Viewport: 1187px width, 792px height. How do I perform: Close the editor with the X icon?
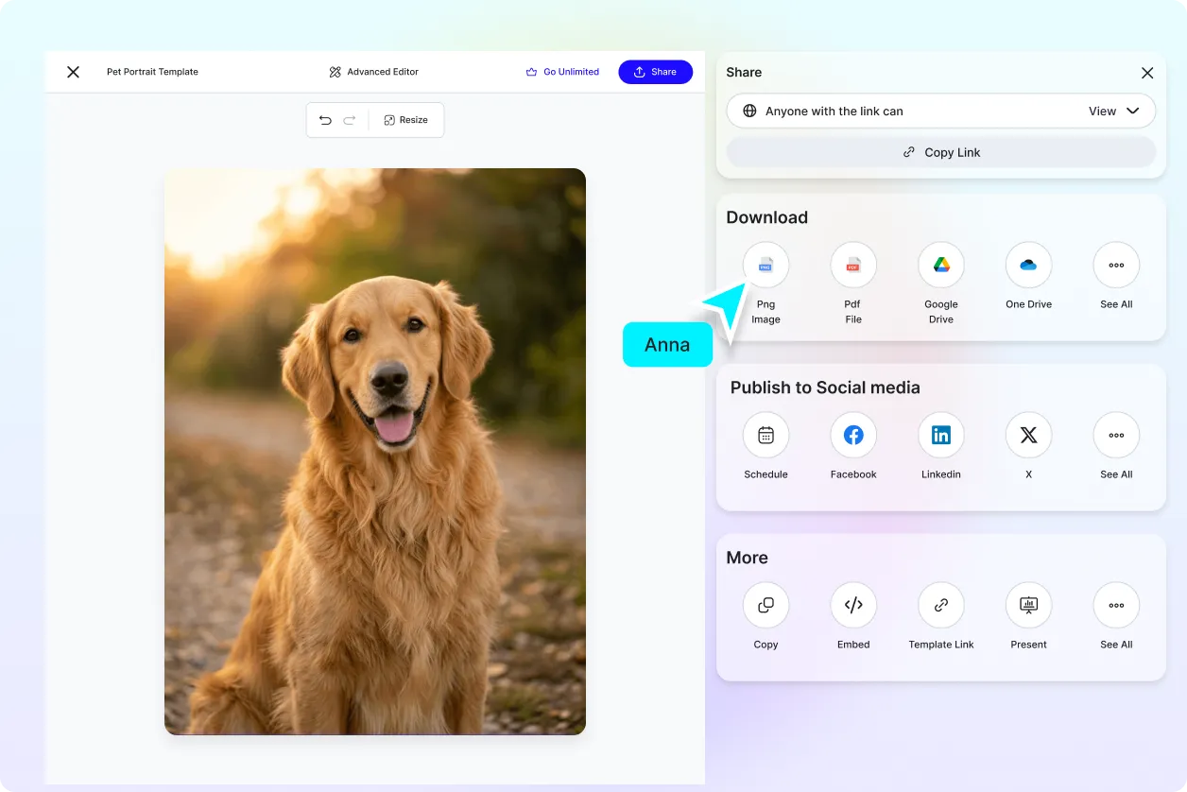73,72
